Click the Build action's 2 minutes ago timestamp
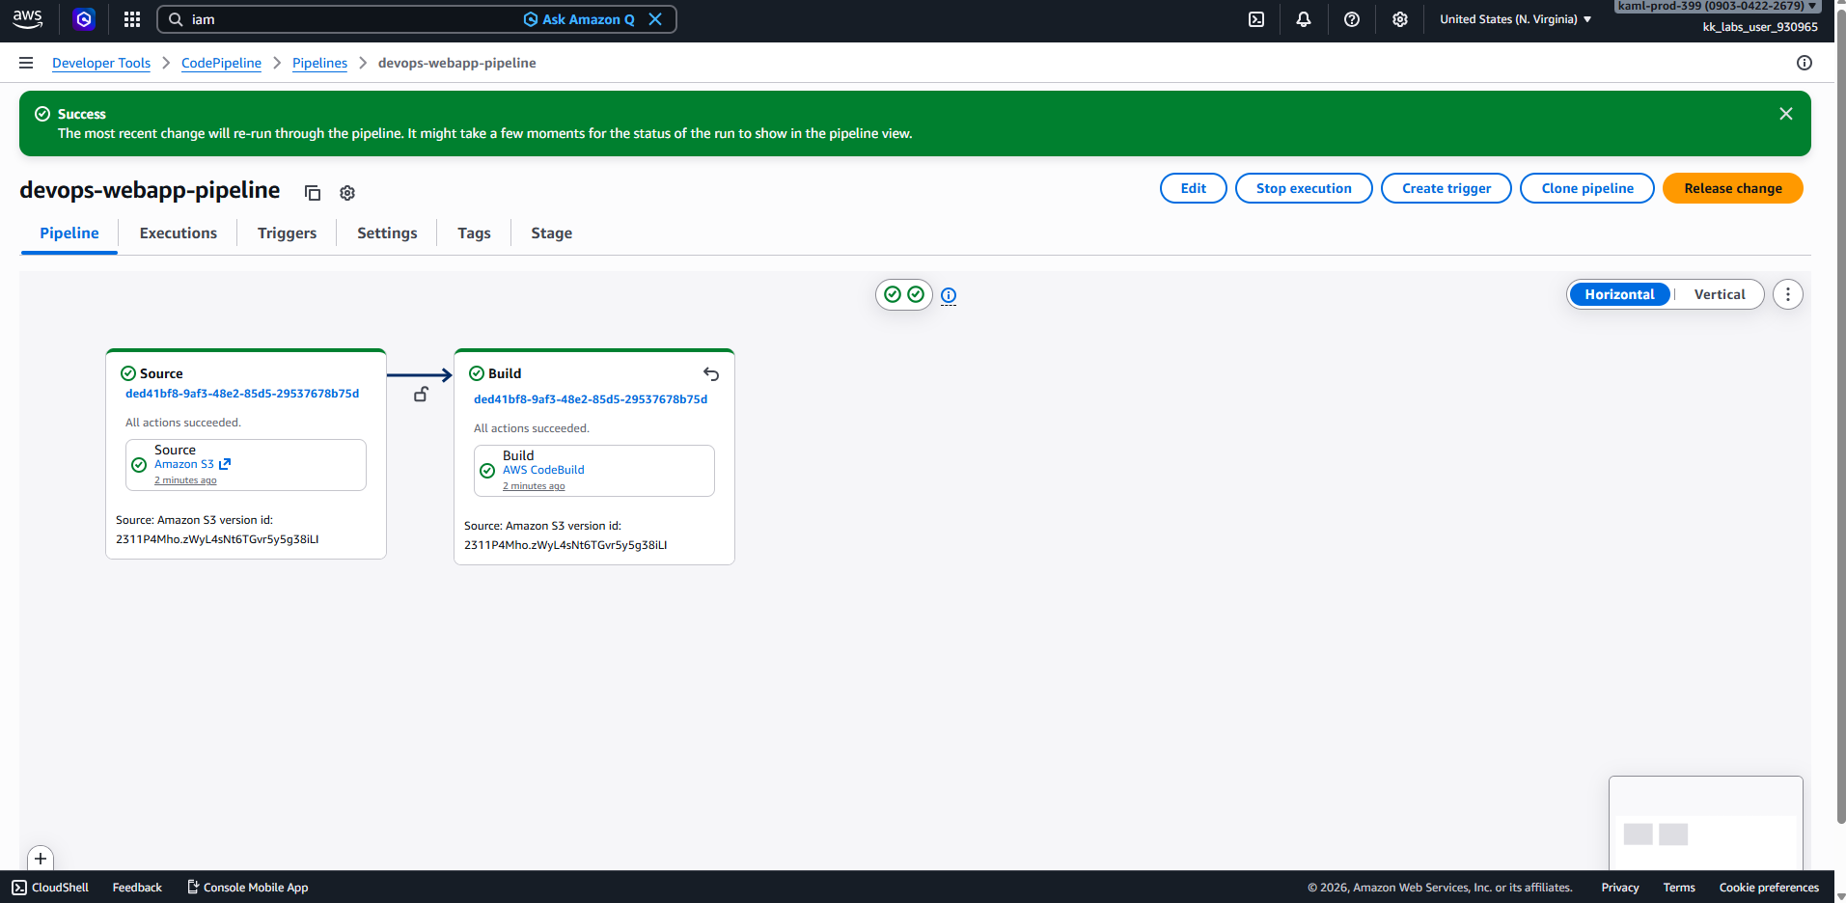Viewport: 1846px width, 903px height. 534,486
